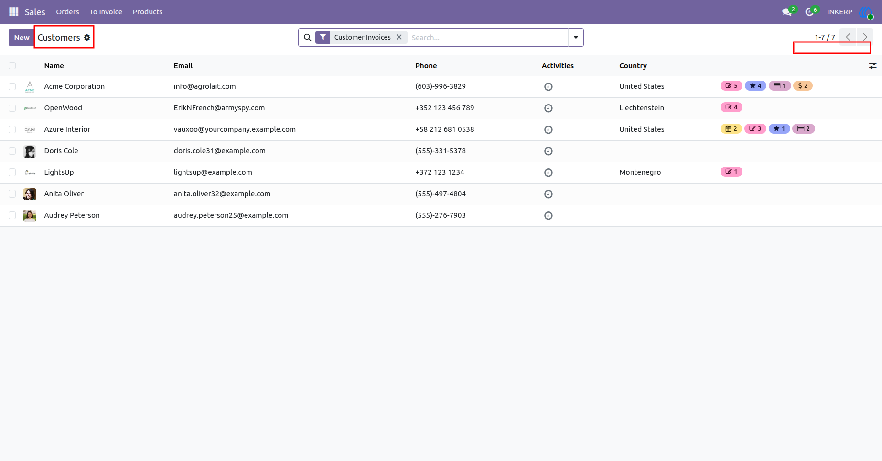The height and width of the screenshot is (461, 882).
Task: Click the activity clock for Azure Interior
Action: pos(549,129)
